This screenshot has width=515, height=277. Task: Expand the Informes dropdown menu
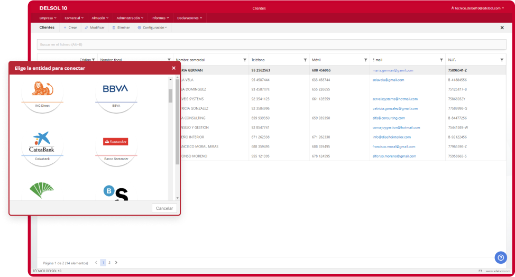tap(160, 18)
